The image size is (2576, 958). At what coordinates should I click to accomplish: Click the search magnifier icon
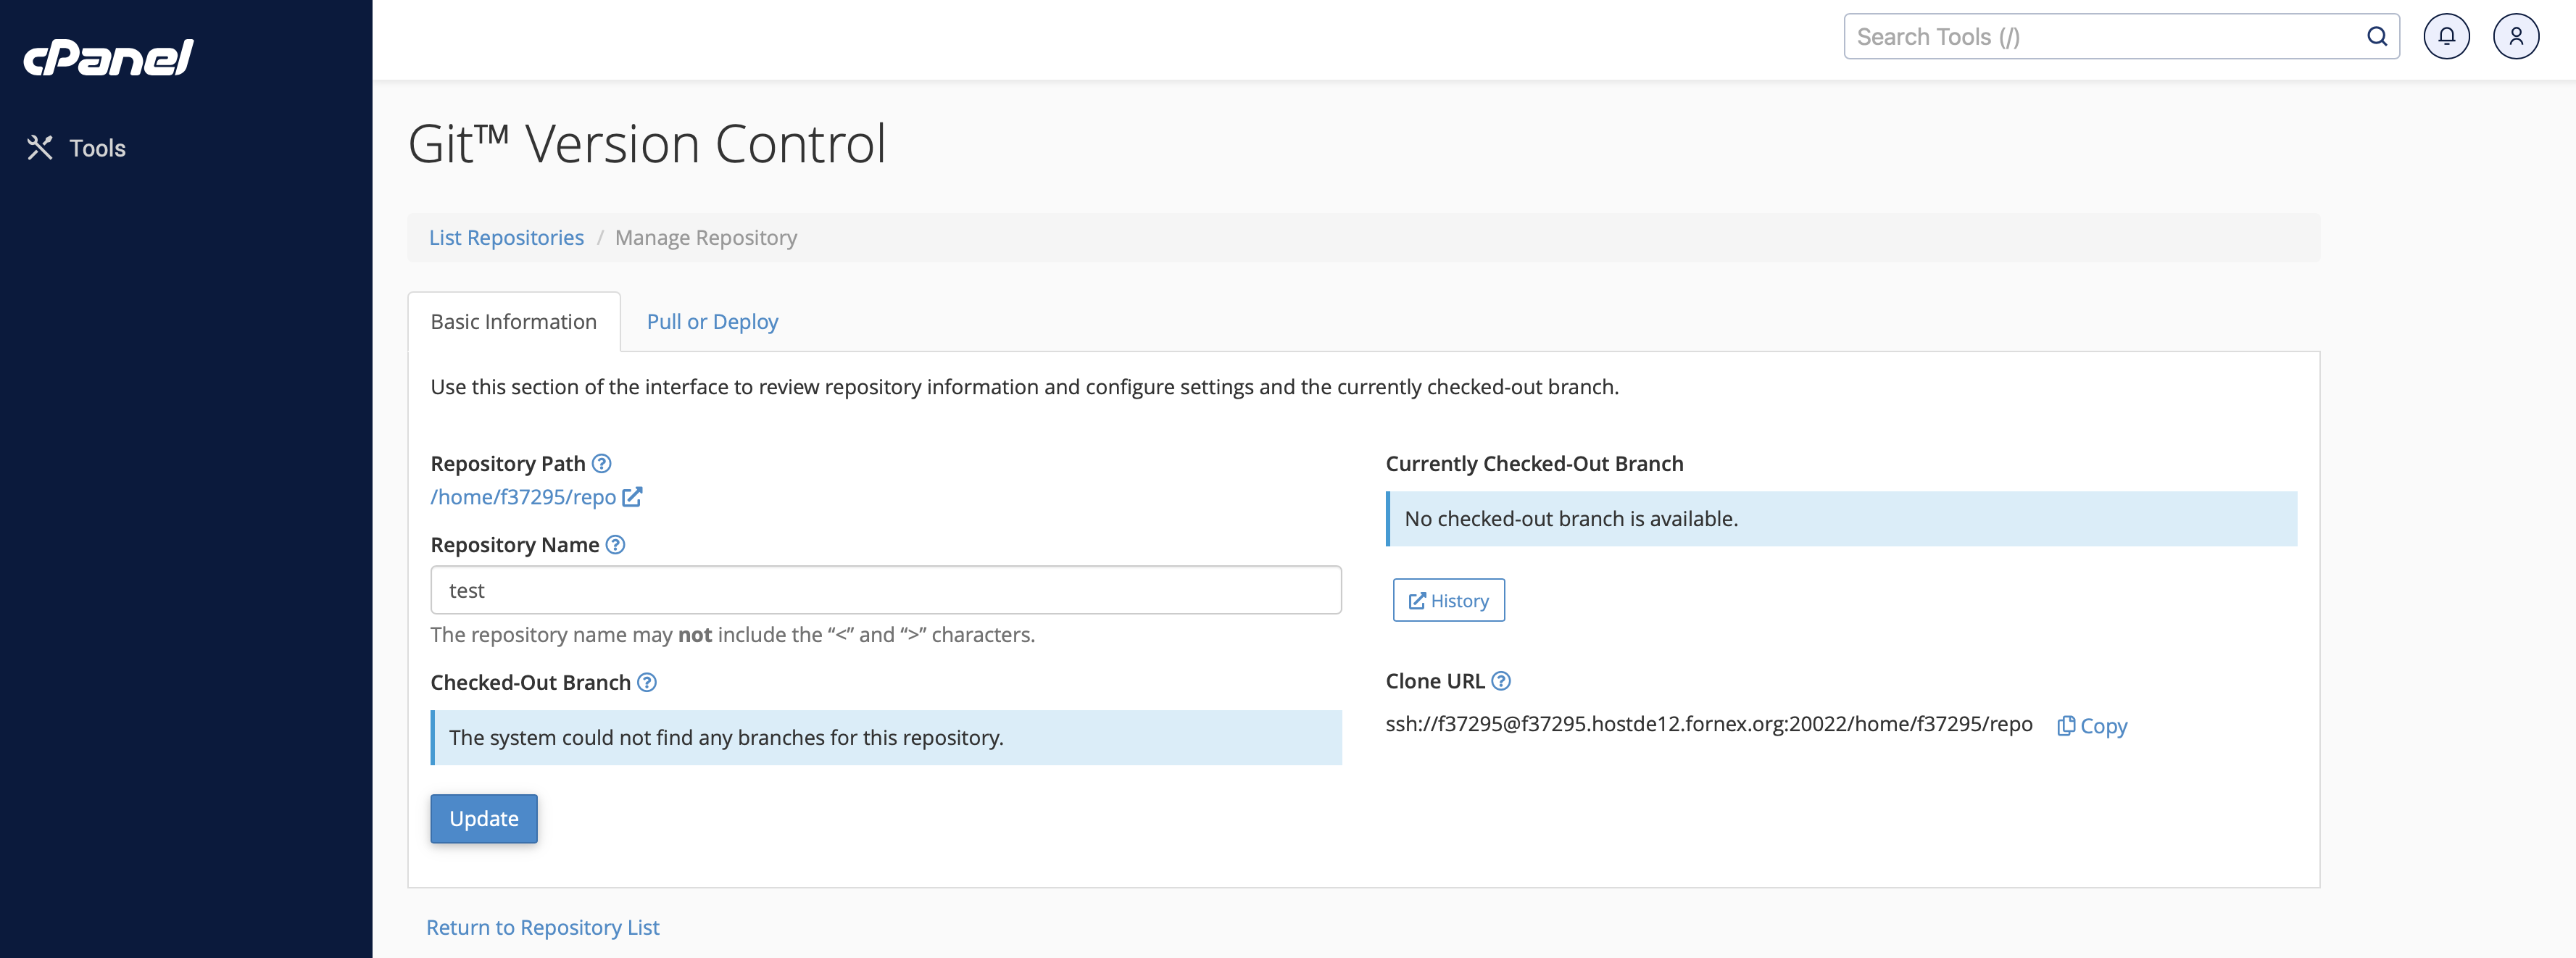coord(2377,37)
